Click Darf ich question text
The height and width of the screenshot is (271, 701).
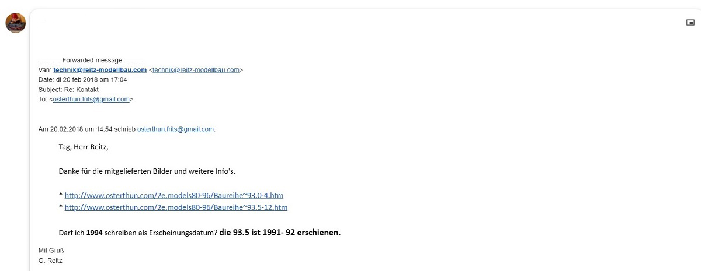[138, 233]
